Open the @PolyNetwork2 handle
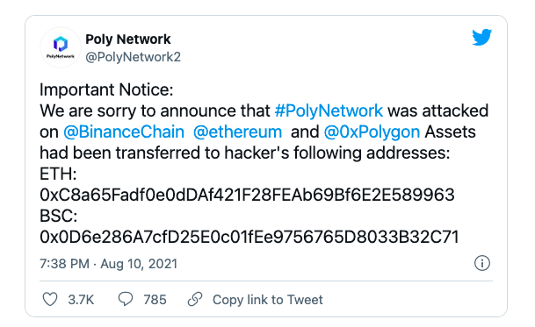 pyautogui.click(x=133, y=57)
